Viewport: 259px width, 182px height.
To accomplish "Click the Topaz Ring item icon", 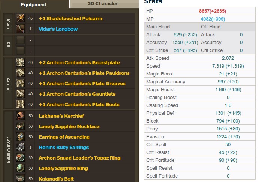I will (21, 158).
